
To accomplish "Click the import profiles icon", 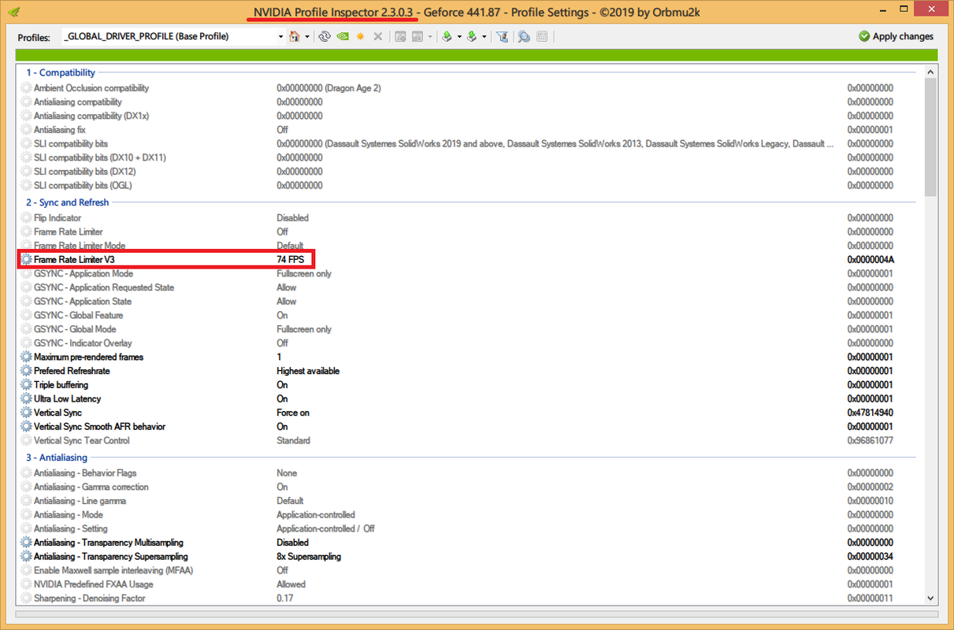I will pyautogui.click(x=471, y=36).
